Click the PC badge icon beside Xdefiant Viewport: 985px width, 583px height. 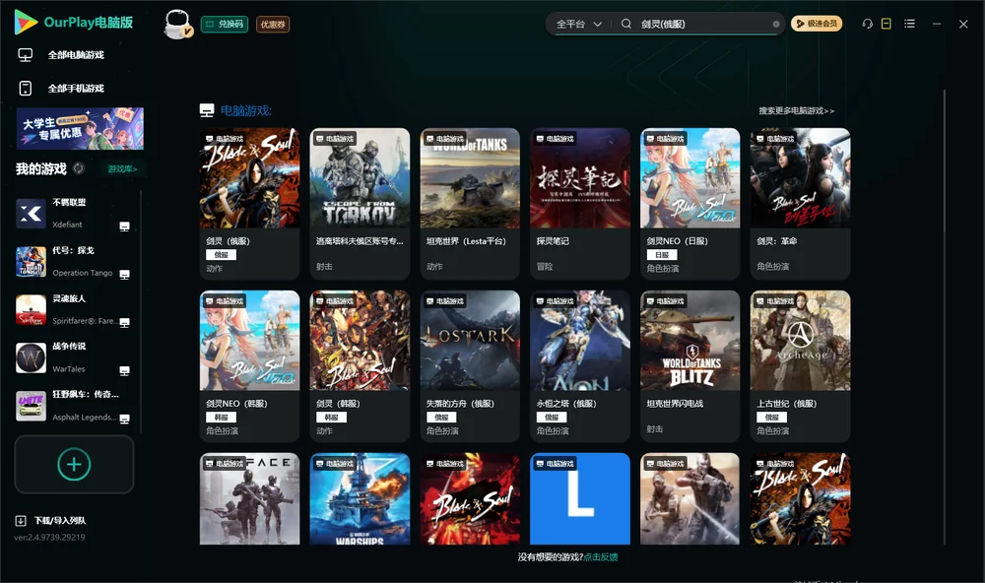click(x=124, y=227)
